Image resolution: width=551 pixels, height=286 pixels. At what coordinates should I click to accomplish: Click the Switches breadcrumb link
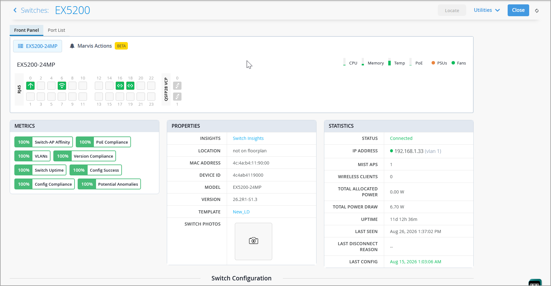35,10
